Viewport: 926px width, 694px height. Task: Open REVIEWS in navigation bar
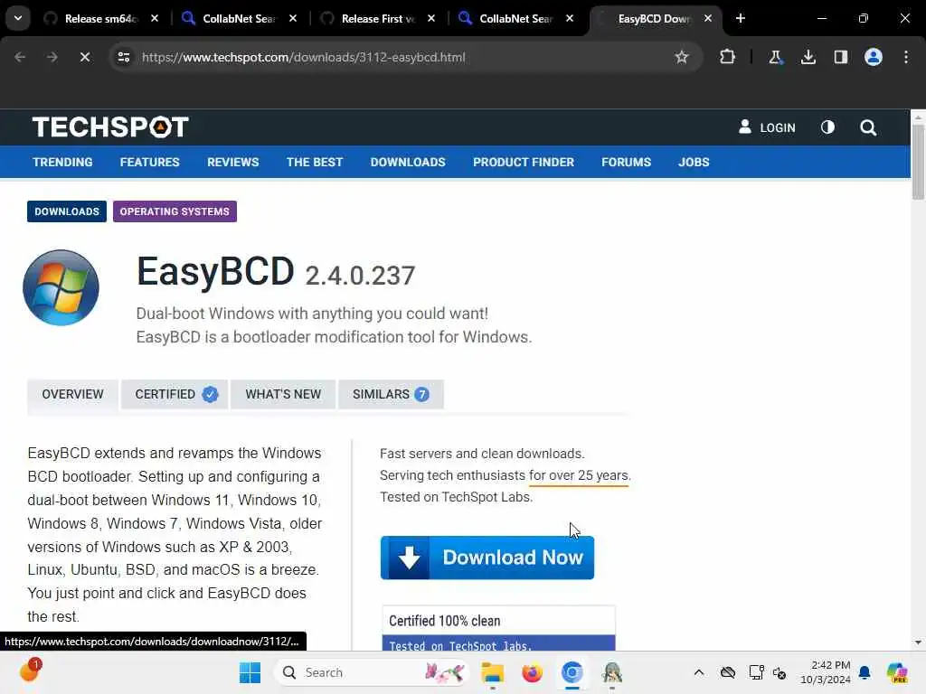pyautogui.click(x=232, y=163)
